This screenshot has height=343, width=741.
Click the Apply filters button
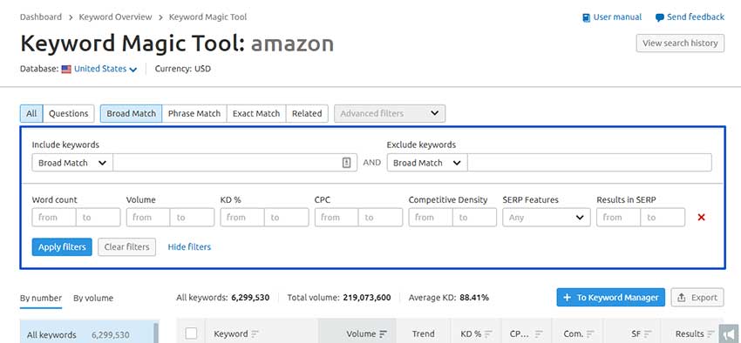(x=62, y=246)
